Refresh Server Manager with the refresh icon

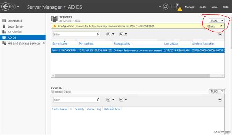click(x=166, y=7)
